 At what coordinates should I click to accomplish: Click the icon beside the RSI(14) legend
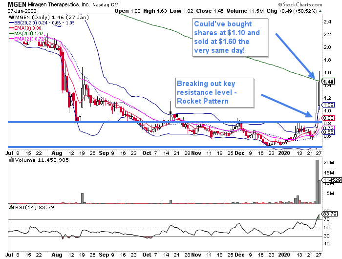click(x=11, y=207)
